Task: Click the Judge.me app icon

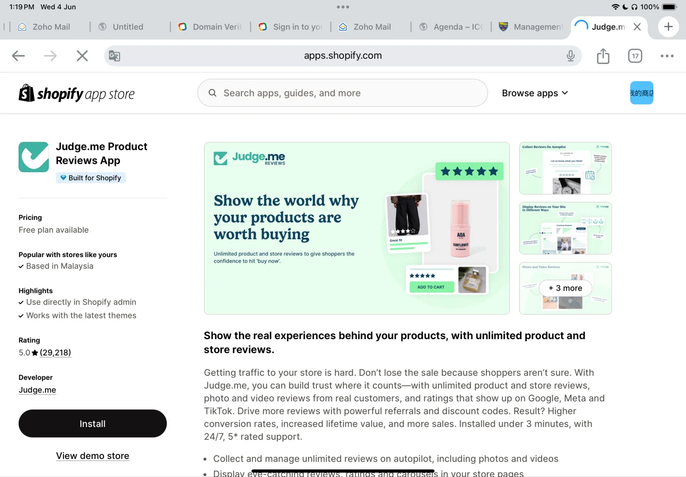Action: point(34,157)
